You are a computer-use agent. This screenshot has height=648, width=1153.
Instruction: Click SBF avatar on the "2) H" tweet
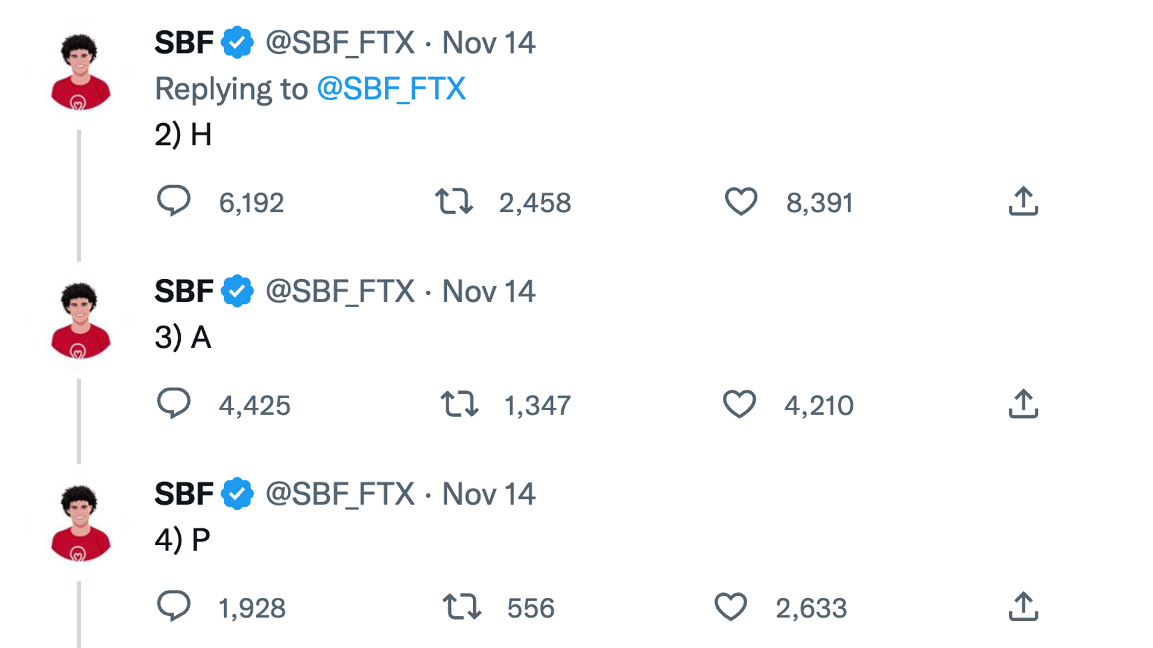coord(79,71)
